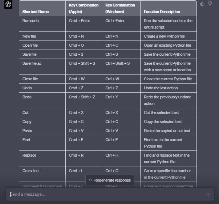This screenshot has width=219, height=204.
Task: Click the ChatGPT logo avatar
Action: coord(8,4)
